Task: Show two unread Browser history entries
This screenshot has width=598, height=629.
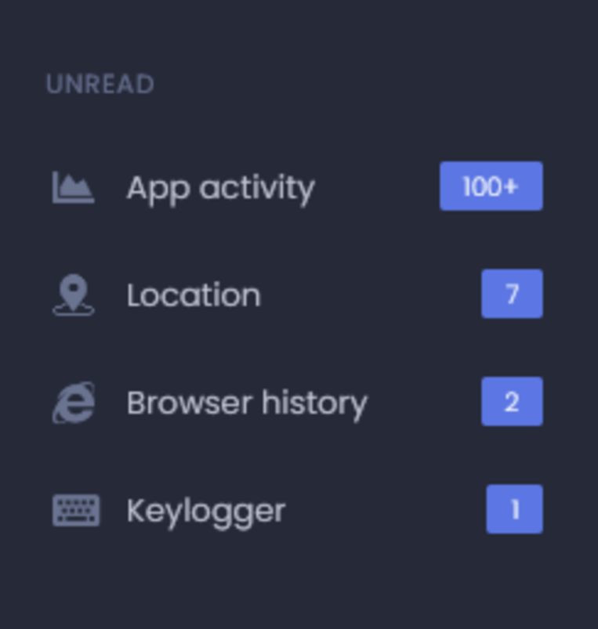Action: pos(512,402)
